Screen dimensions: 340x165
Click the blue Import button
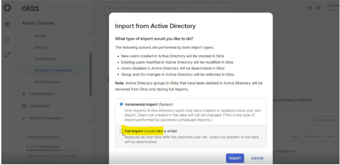click(x=235, y=158)
